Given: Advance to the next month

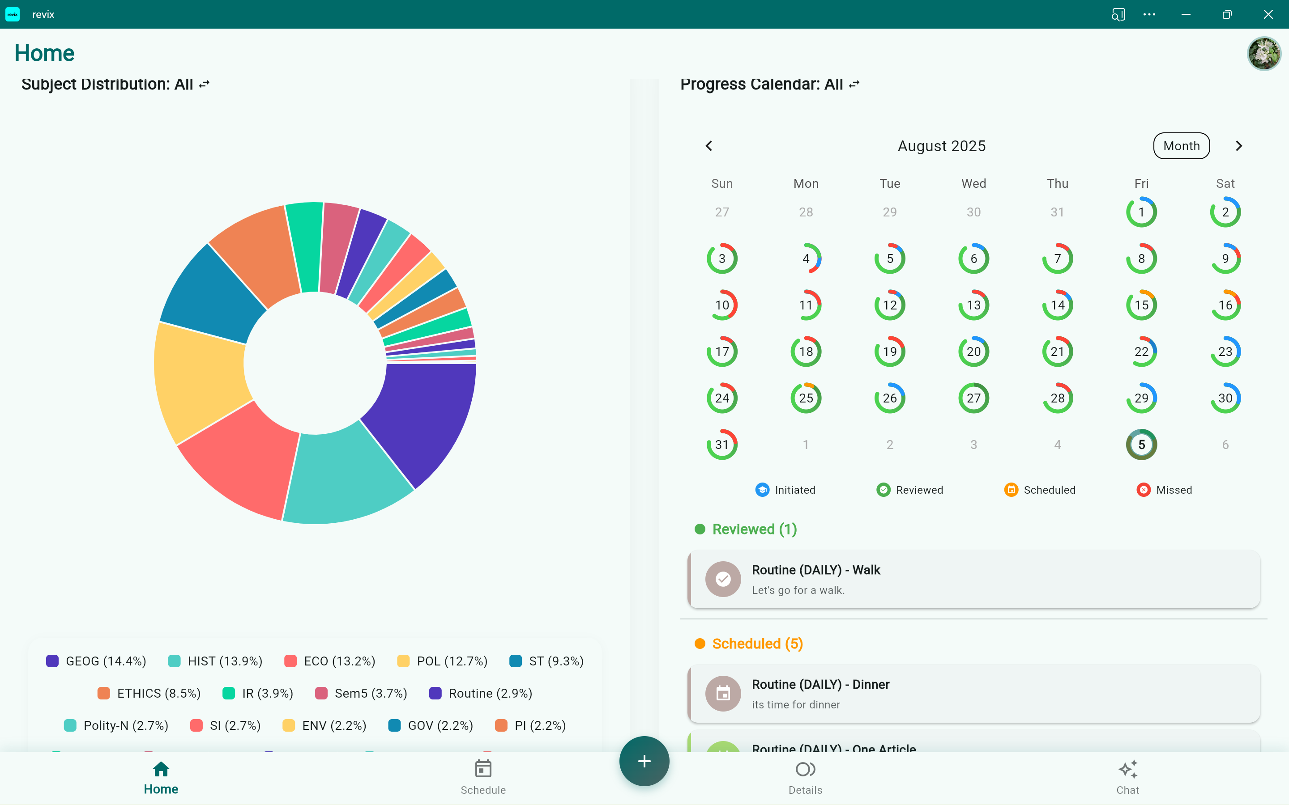Looking at the screenshot, I should [x=1239, y=145].
